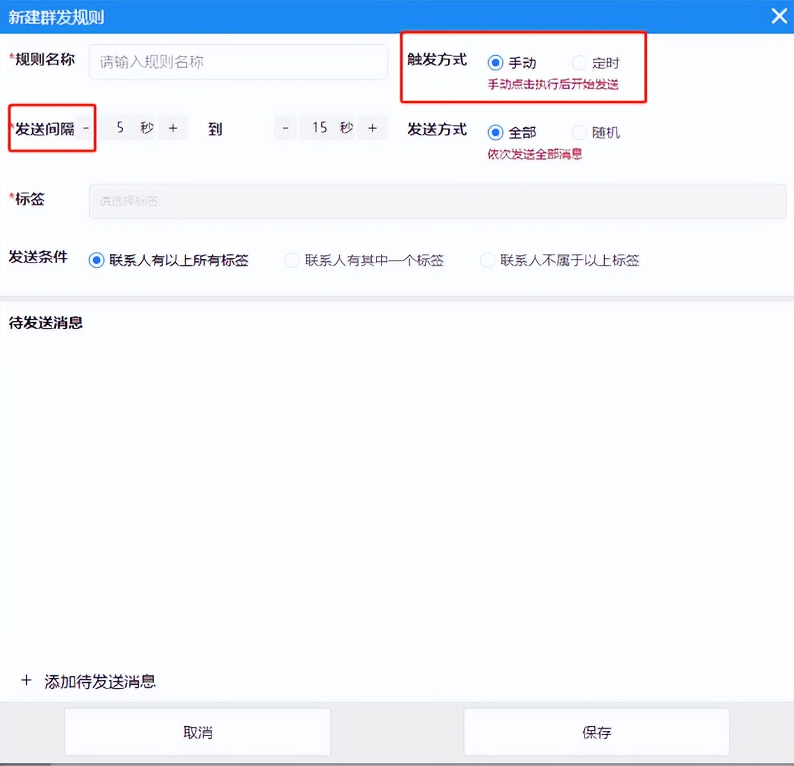
Task: Click the white X close icon
Action: [x=779, y=16]
